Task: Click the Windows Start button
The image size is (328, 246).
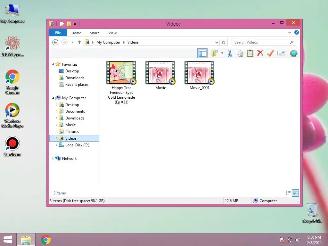Action: (8, 240)
